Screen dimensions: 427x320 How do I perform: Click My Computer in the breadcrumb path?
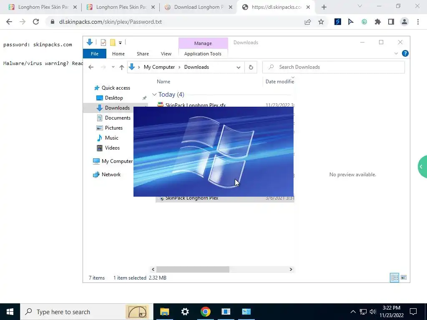(159, 67)
